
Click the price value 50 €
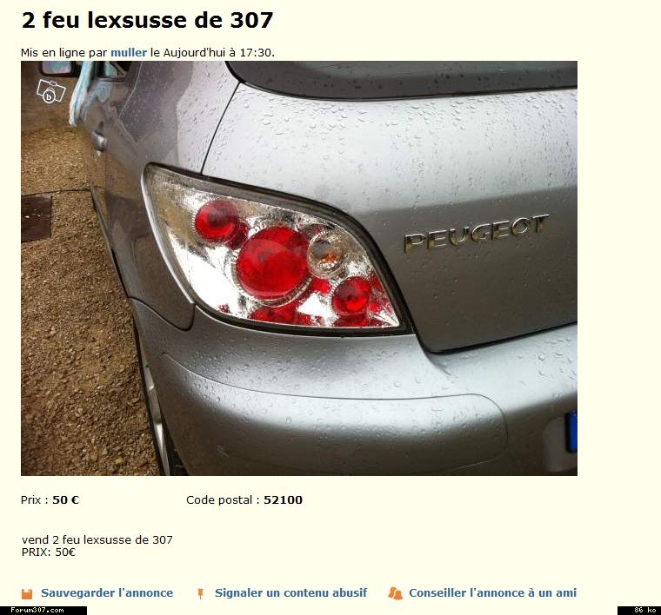pyautogui.click(x=65, y=500)
